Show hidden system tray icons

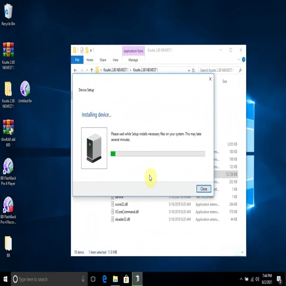(x=241, y=279)
